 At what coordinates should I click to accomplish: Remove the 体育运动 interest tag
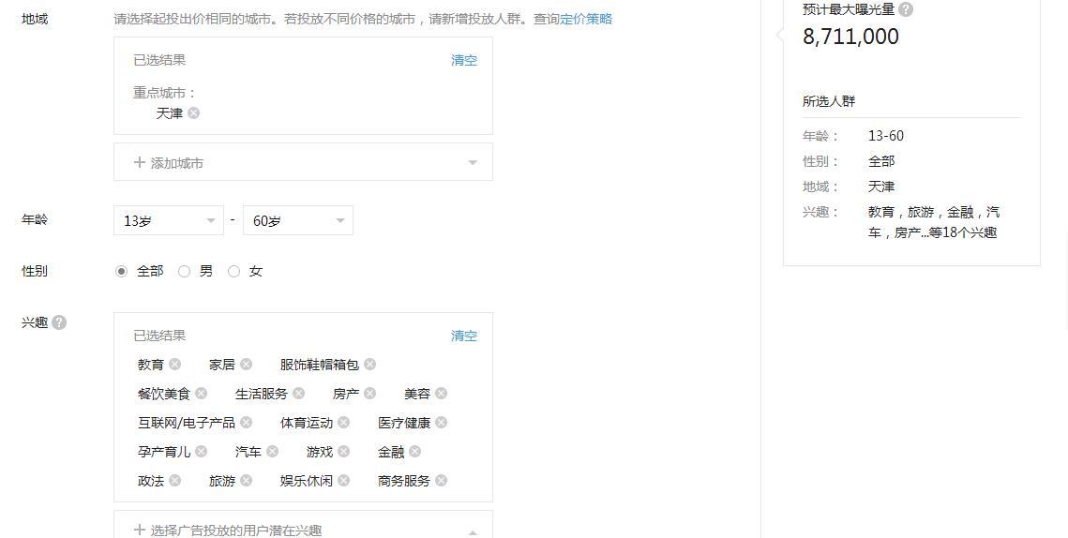click(x=343, y=422)
